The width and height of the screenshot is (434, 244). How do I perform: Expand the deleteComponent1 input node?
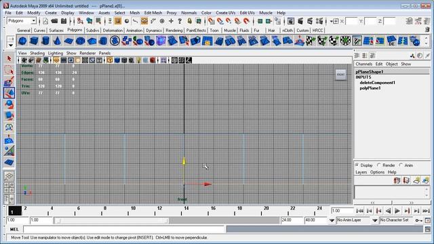[x=378, y=83]
